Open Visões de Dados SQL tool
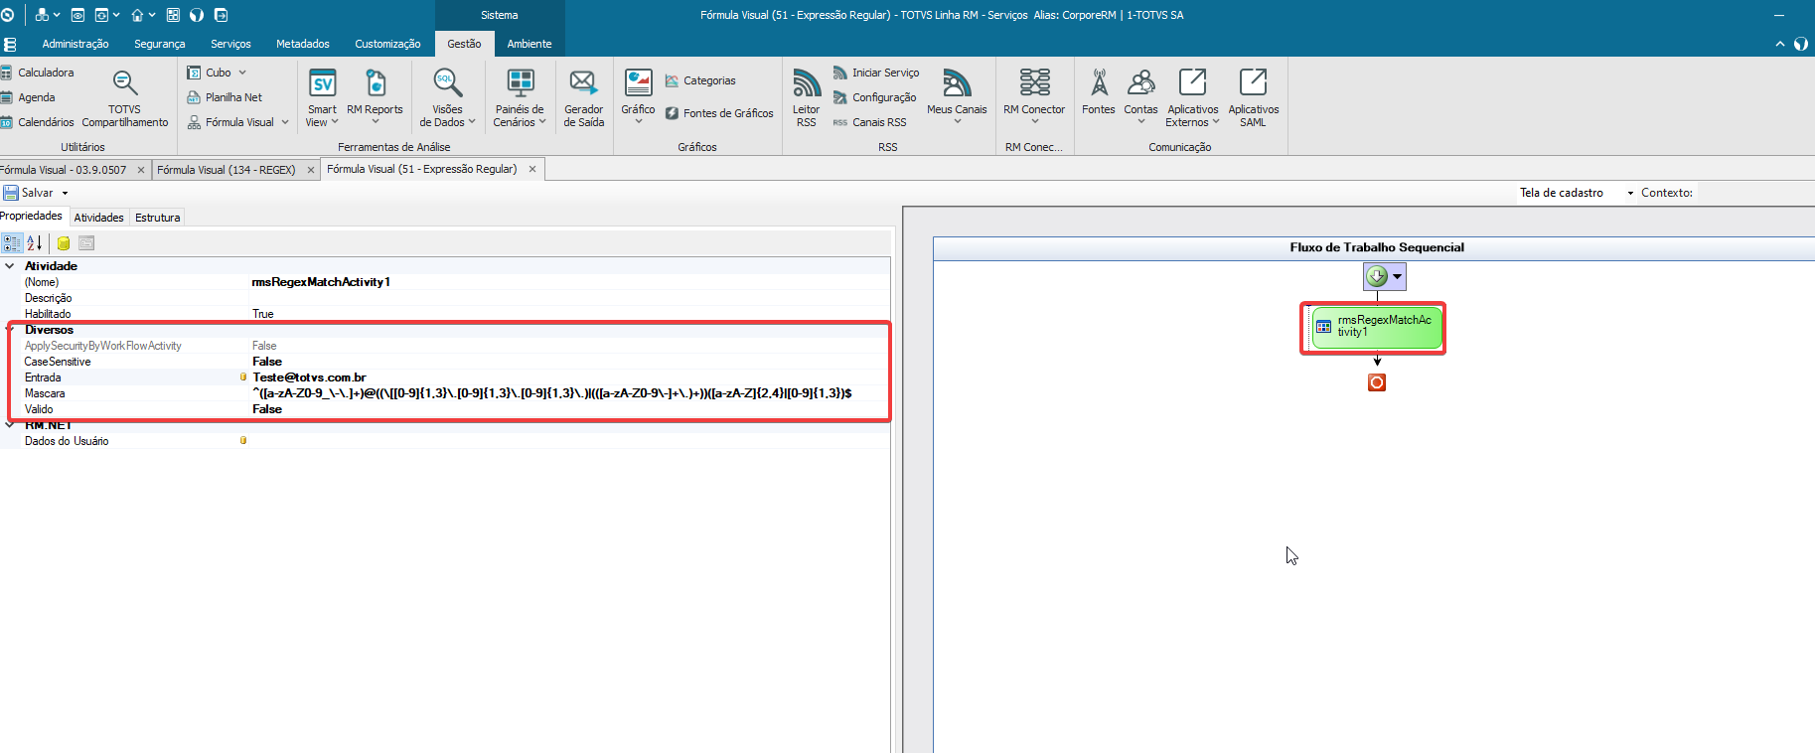This screenshot has height=753, width=1815. coord(447,97)
